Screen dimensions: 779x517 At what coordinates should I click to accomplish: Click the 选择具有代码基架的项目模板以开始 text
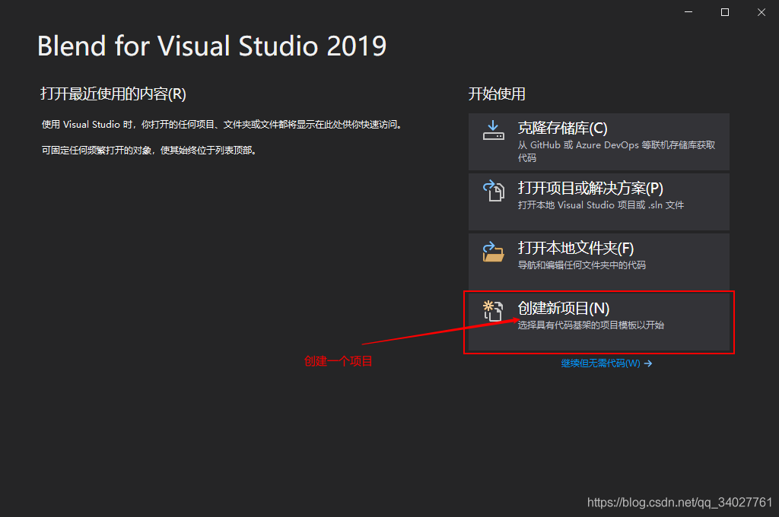point(590,325)
